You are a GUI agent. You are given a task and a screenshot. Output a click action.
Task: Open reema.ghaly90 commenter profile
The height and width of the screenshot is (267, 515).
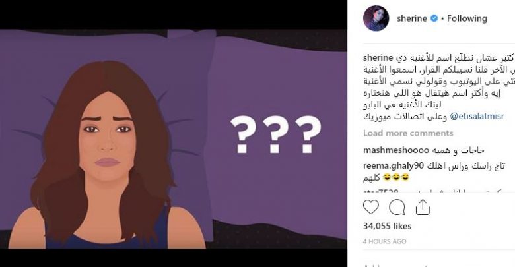pyautogui.click(x=394, y=166)
